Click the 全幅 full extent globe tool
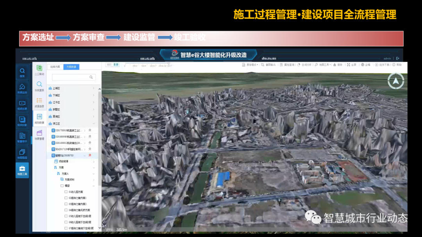This screenshot has height=237, width=422. tap(366, 65)
